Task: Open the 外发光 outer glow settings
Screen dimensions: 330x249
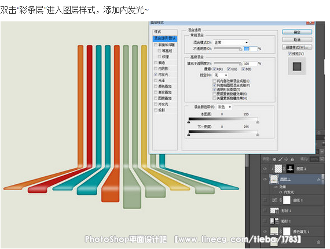Action: [x=163, y=104]
